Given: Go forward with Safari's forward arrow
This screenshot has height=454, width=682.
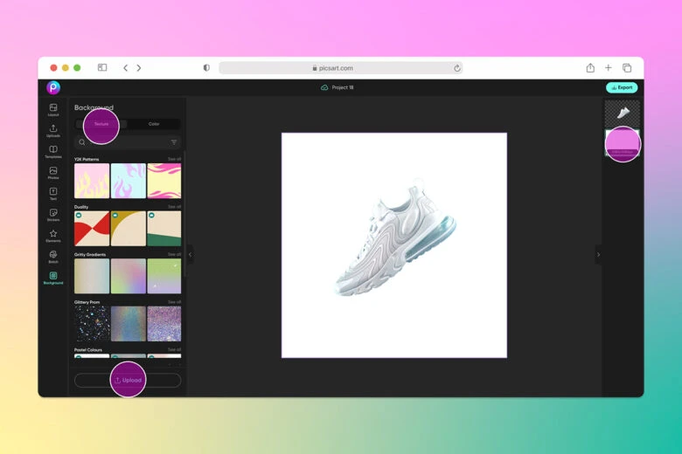Looking at the screenshot, I should [139, 68].
